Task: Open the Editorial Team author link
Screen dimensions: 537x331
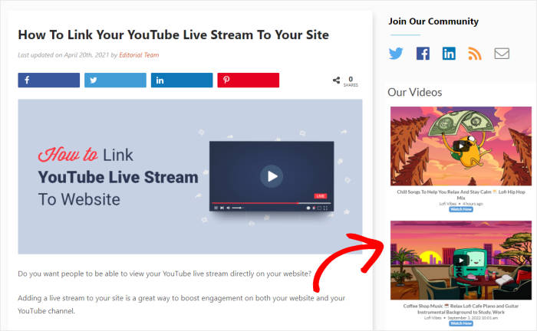Action: (139, 55)
